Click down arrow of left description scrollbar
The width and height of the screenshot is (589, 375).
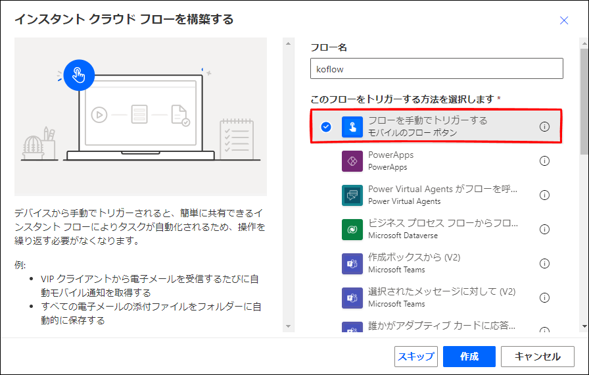click(288, 326)
